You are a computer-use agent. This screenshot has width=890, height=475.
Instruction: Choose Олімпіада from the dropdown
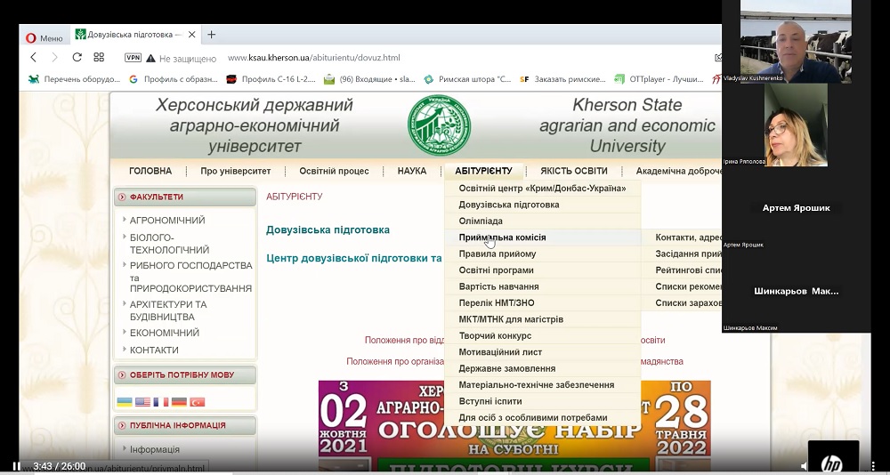click(543, 221)
